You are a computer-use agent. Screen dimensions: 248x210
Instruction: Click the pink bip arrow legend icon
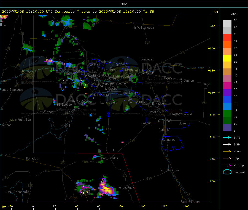coord(227,158)
